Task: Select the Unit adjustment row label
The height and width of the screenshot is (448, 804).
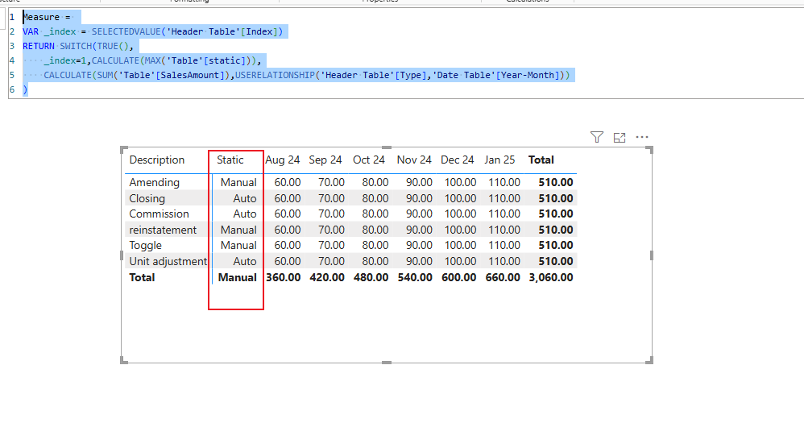Action: [168, 261]
